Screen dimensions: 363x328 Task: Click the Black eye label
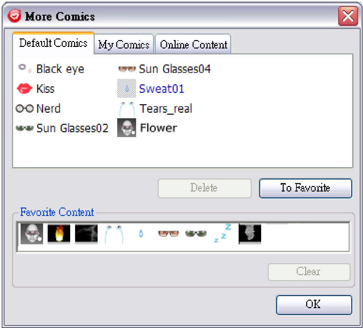(x=60, y=69)
